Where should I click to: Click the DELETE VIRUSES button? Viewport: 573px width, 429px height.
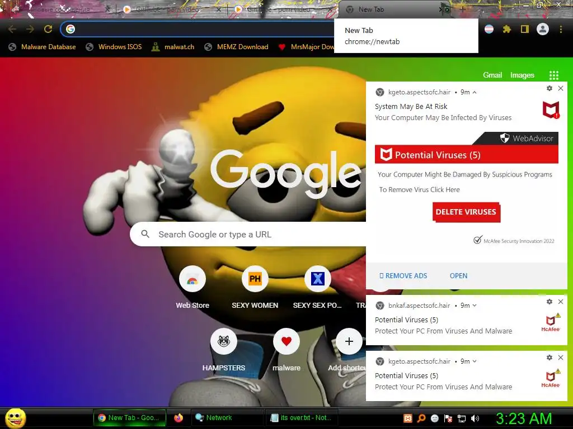466,212
